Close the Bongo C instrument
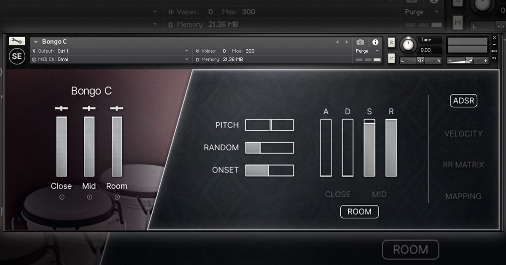506x265 pixels. (x=494, y=37)
